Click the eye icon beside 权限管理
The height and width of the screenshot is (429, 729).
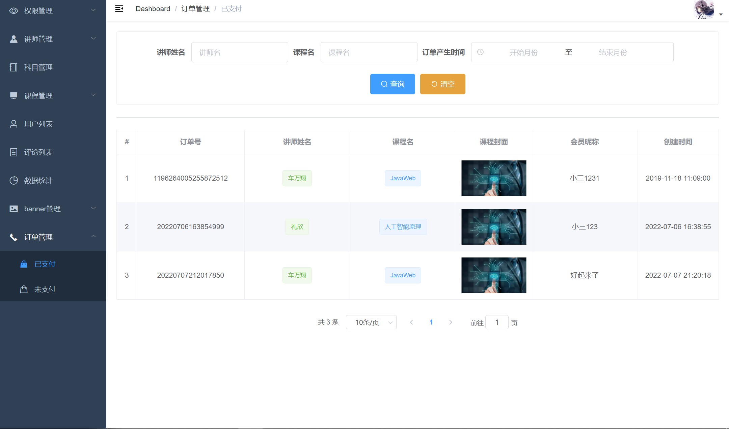(13, 11)
